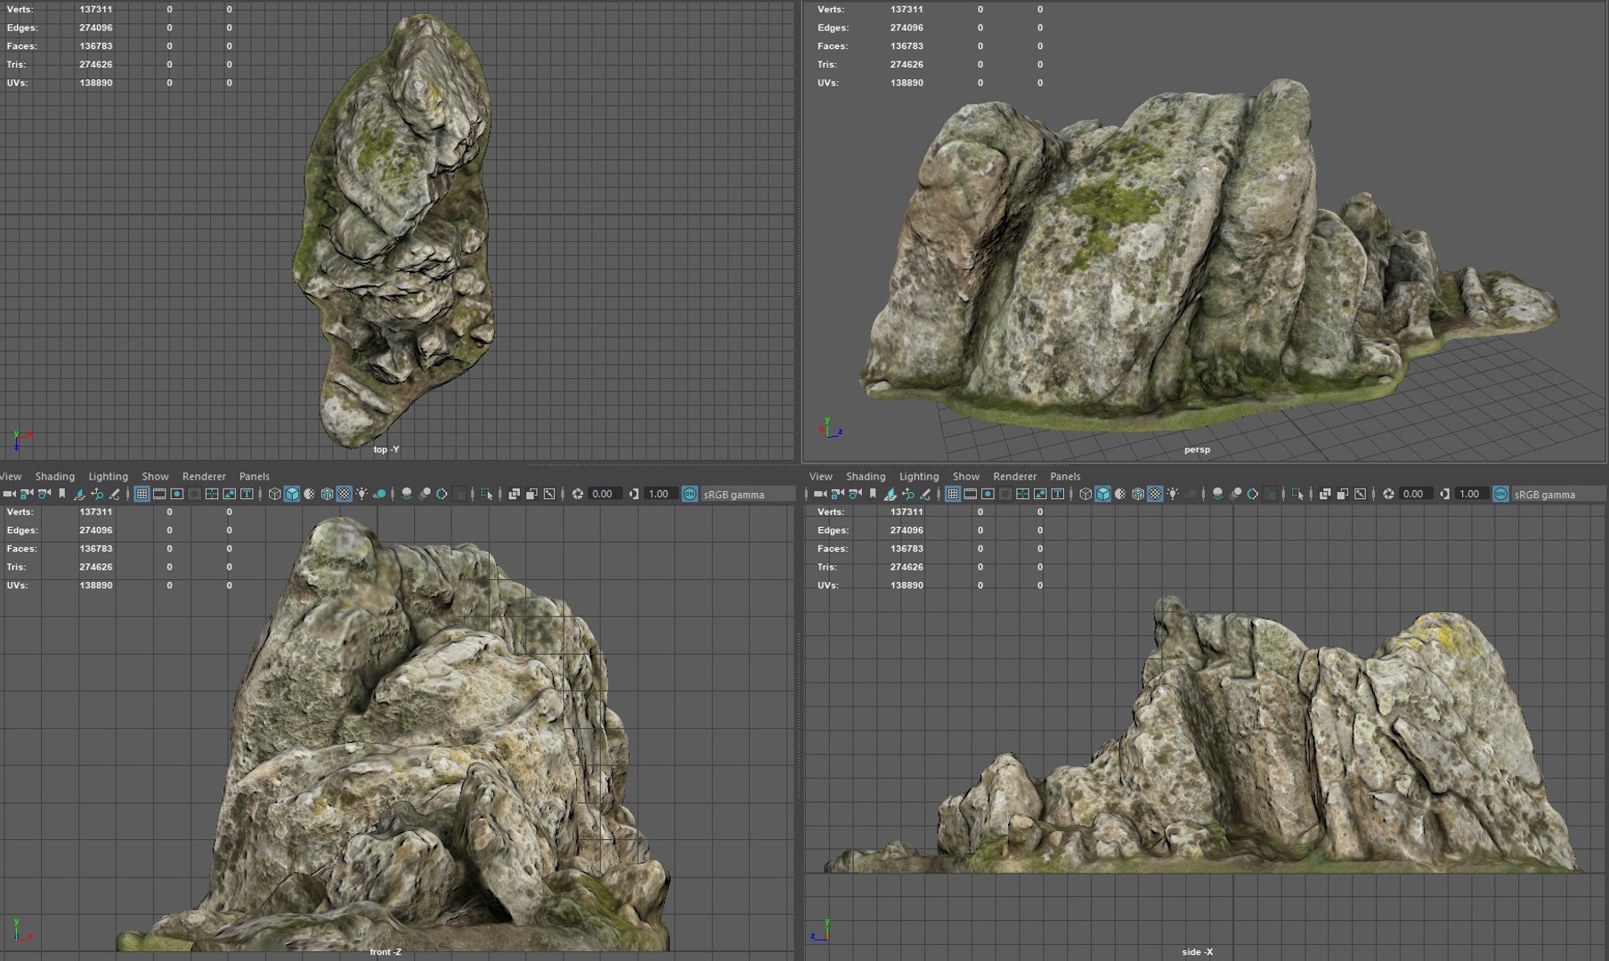Viewport: 1609px width, 961px height.
Task: Toggle view transform ON button in side panel
Action: [x=1500, y=494]
